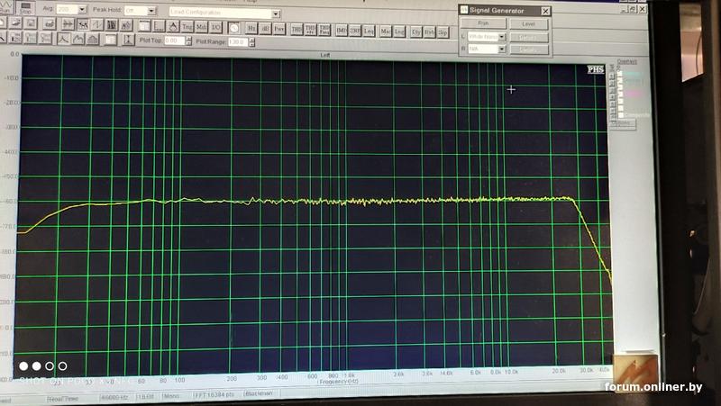Click the THD+N utility button
Image resolution: width=721 pixels, height=406 pixels.
coord(311,30)
